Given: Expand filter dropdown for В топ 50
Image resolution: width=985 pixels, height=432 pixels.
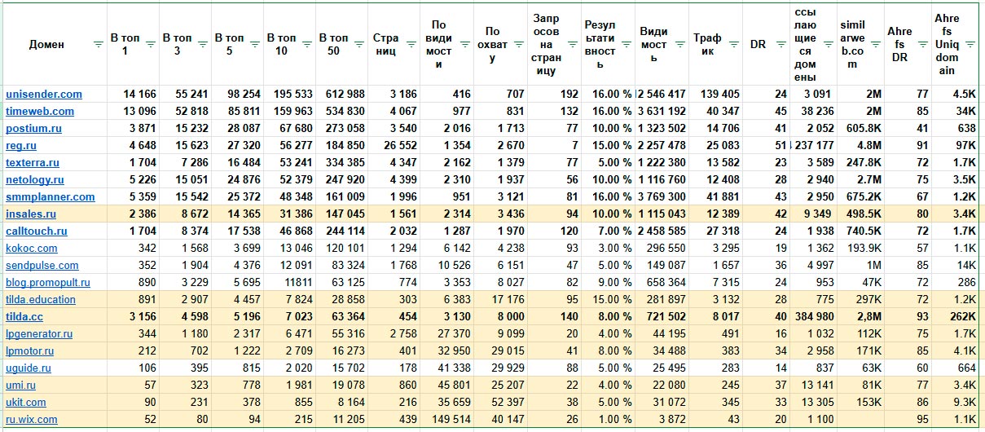Looking at the screenshot, I should coord(358,45).
